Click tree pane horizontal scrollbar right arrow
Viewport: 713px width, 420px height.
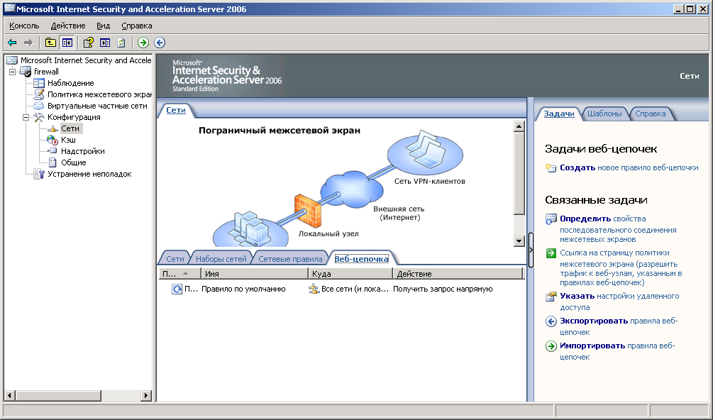point(146,395)
